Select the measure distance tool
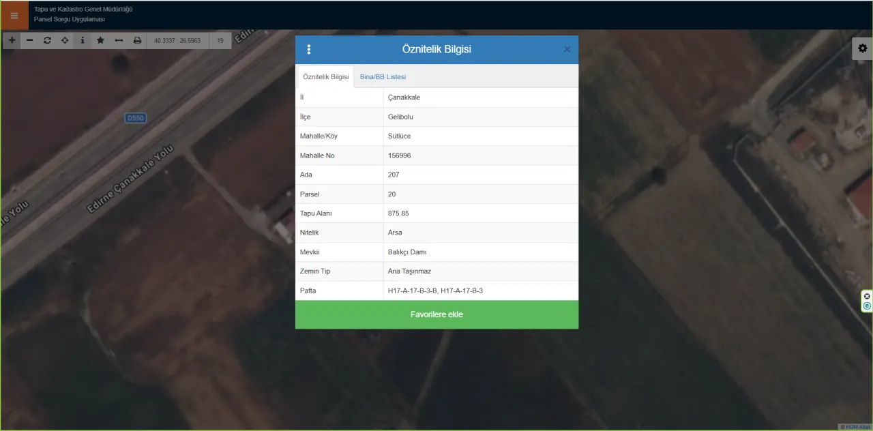The width and height of the screenshot is (873, 431). click(x=119, y=40)
